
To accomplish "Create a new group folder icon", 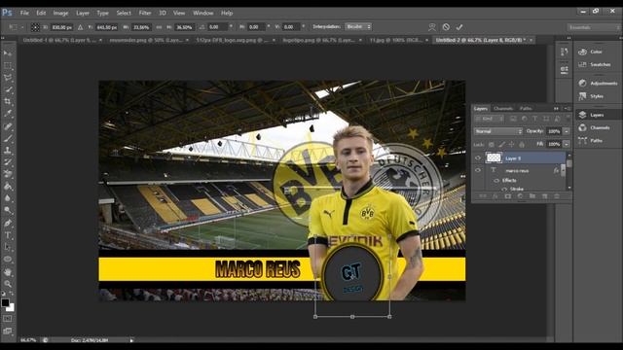I will (x=532, y=196).
